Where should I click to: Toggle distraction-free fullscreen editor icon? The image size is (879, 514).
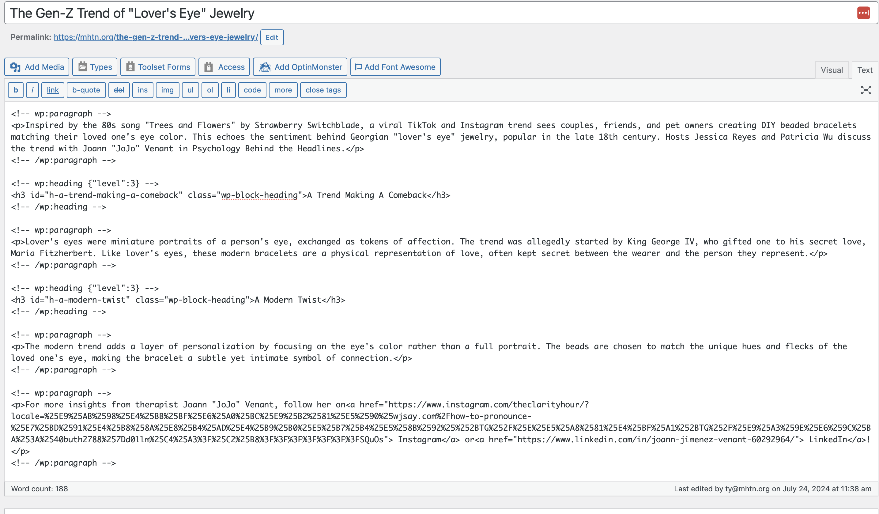tap(866, 90)
